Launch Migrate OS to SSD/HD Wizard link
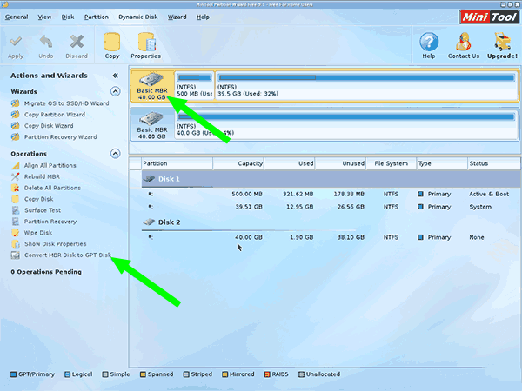The width and height of the screenshot is (522, 391). click(x=67, y=103)
